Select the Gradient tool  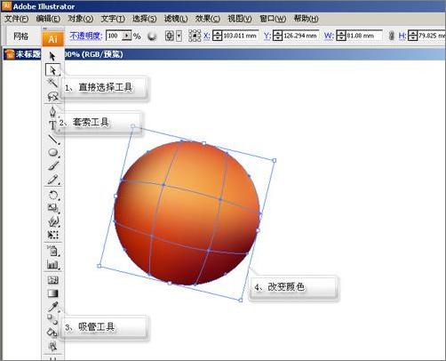click(x=52, y=293)
